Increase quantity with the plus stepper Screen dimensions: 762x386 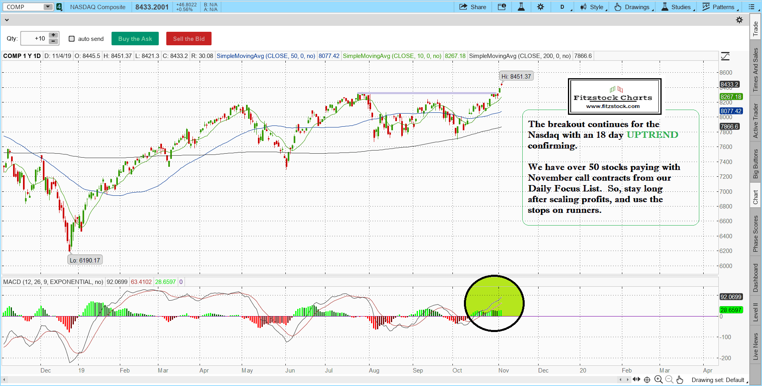tap(53, 35)
